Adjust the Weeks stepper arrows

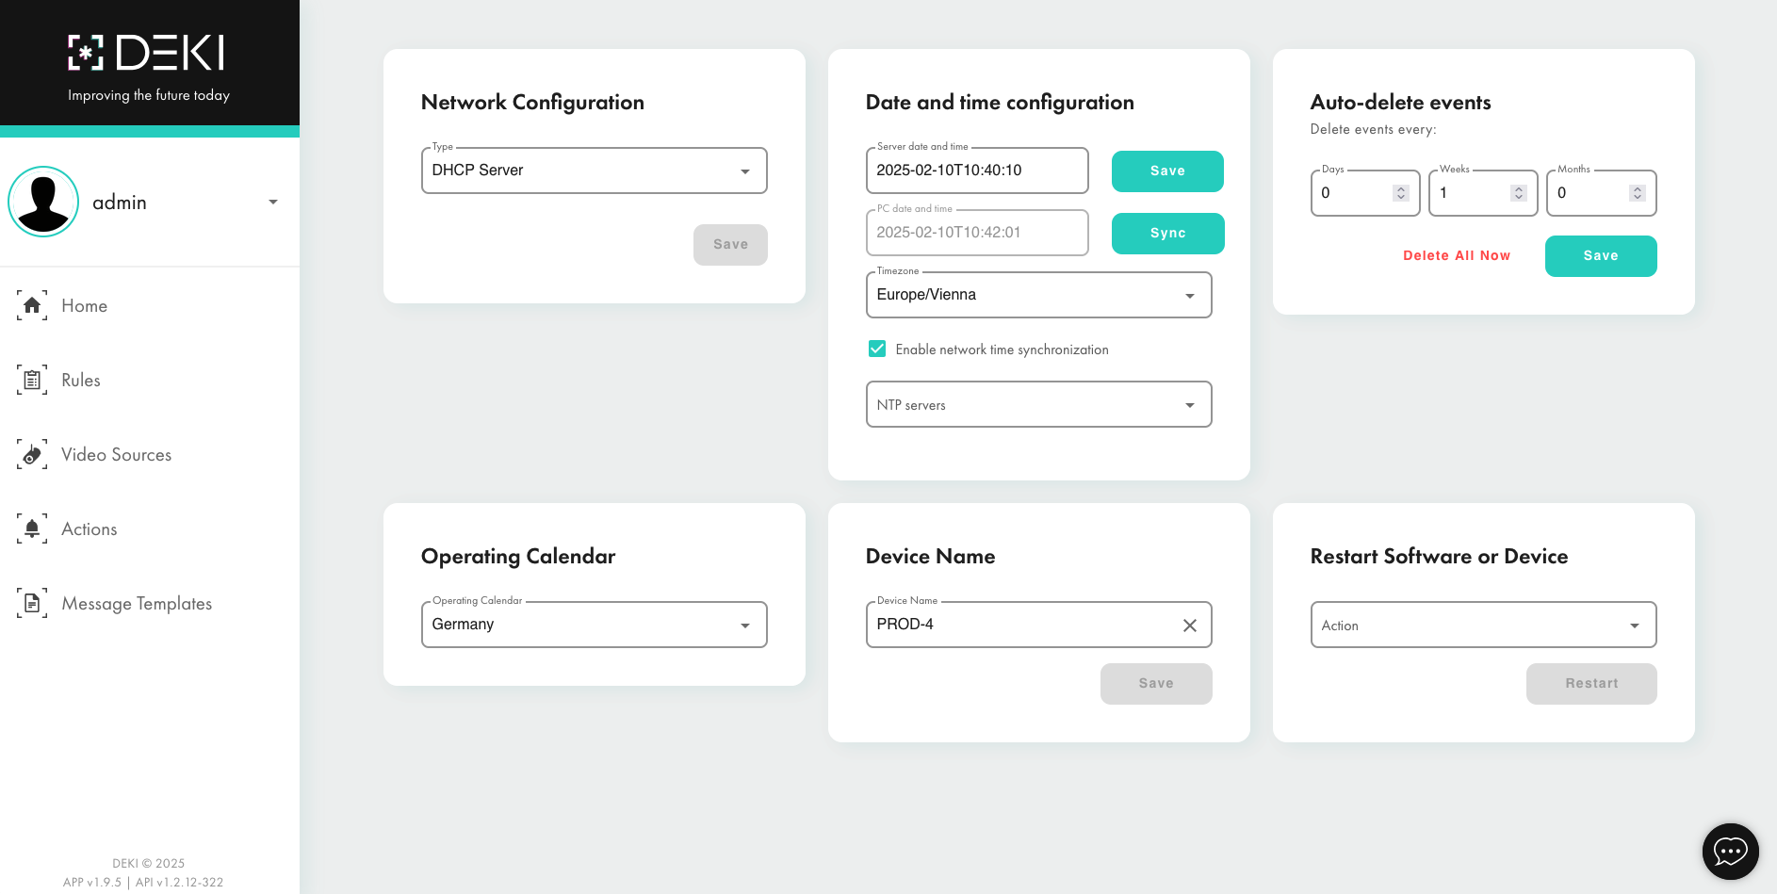[x=1518, y=193]
